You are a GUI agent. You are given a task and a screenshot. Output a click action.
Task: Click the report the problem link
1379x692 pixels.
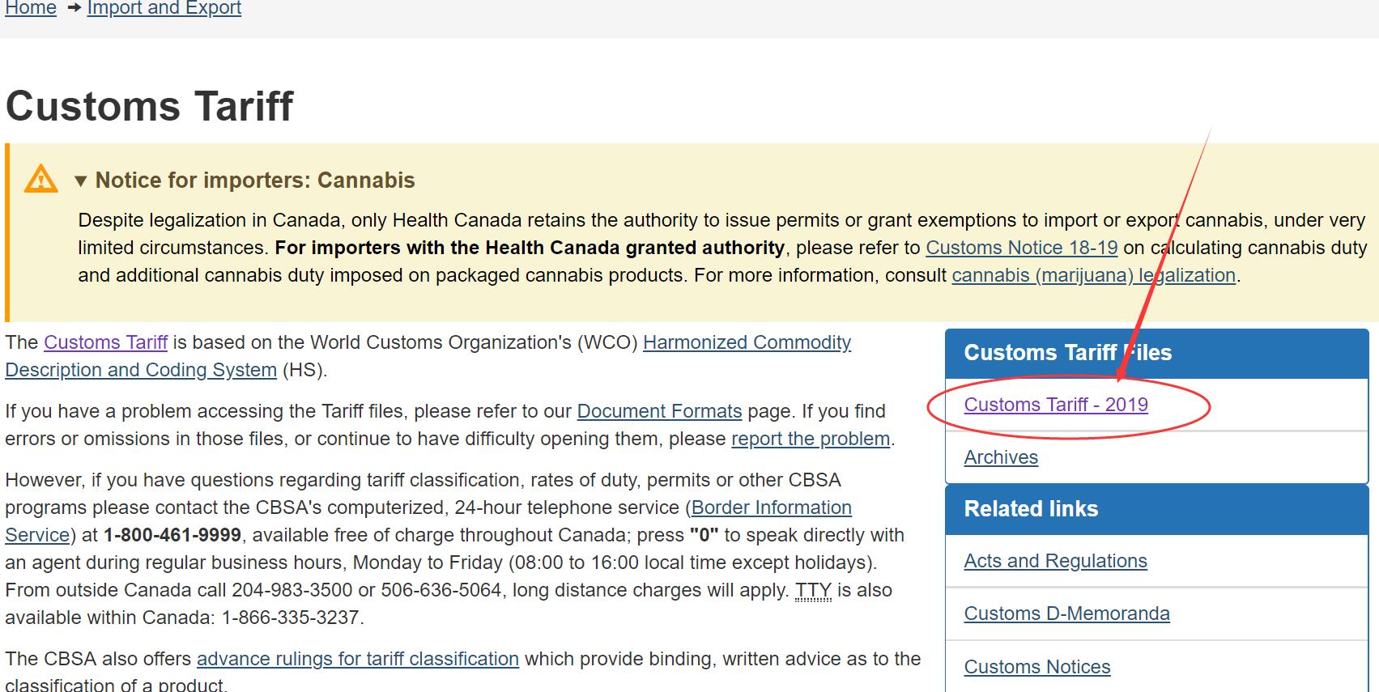(x=810, y=439)
